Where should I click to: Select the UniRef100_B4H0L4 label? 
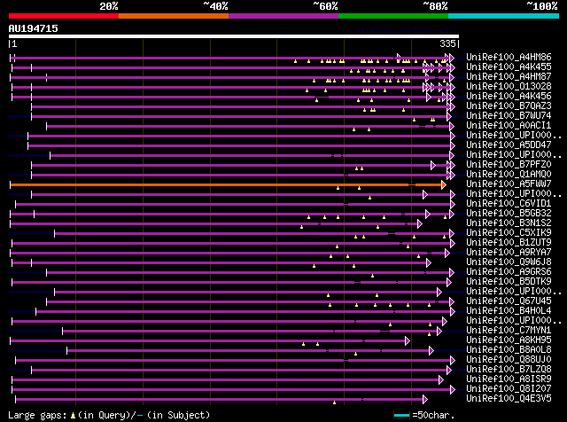click(509, 311)
